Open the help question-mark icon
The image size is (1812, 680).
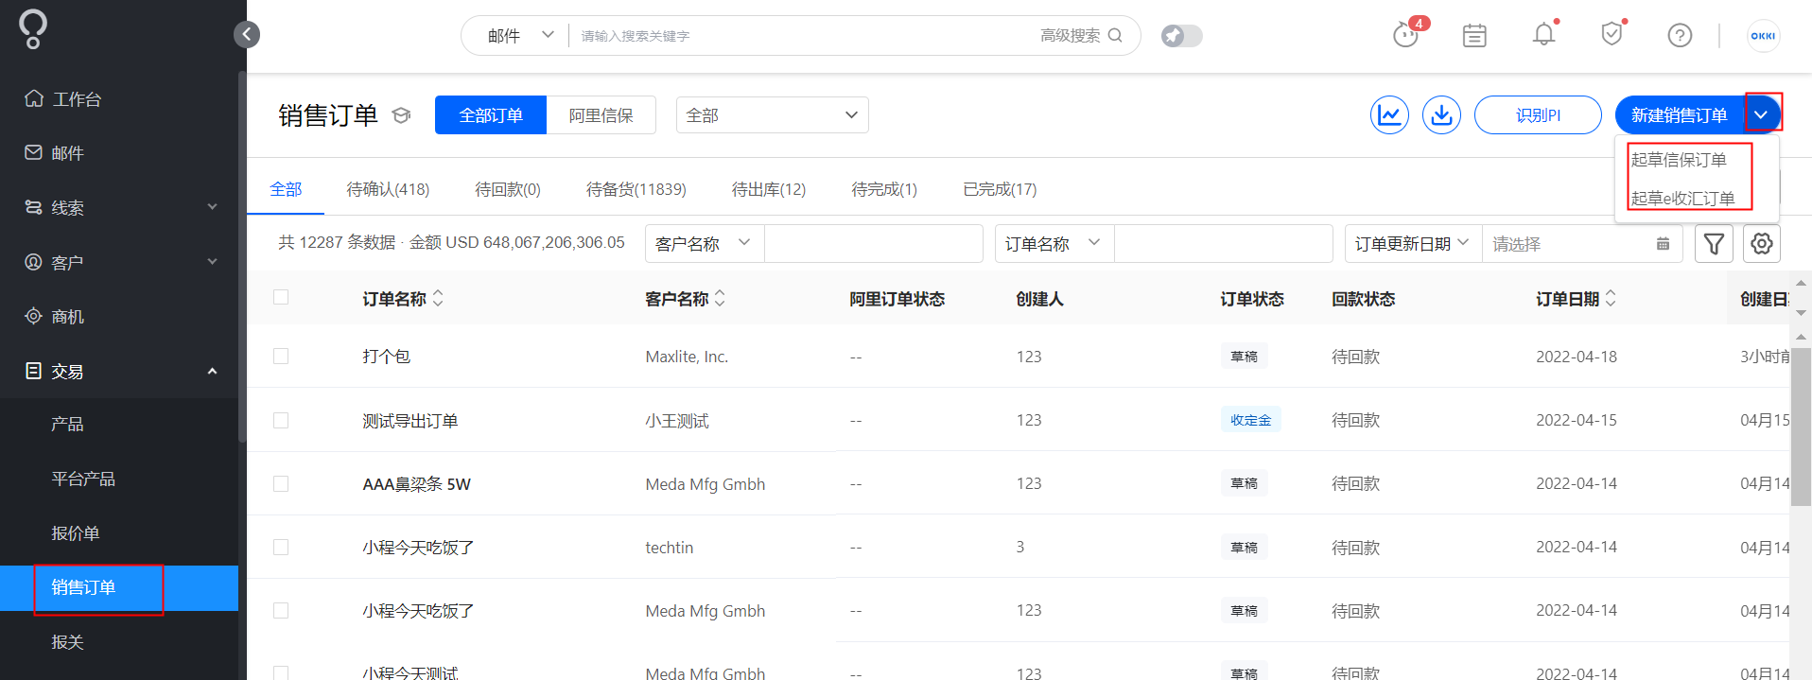click(x=1680, y=36)
